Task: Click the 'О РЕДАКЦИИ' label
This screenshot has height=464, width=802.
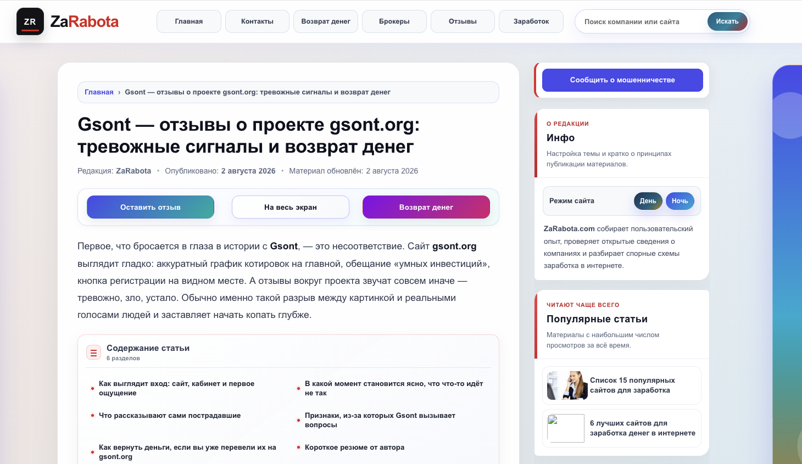Action: (x=567, y=124)
